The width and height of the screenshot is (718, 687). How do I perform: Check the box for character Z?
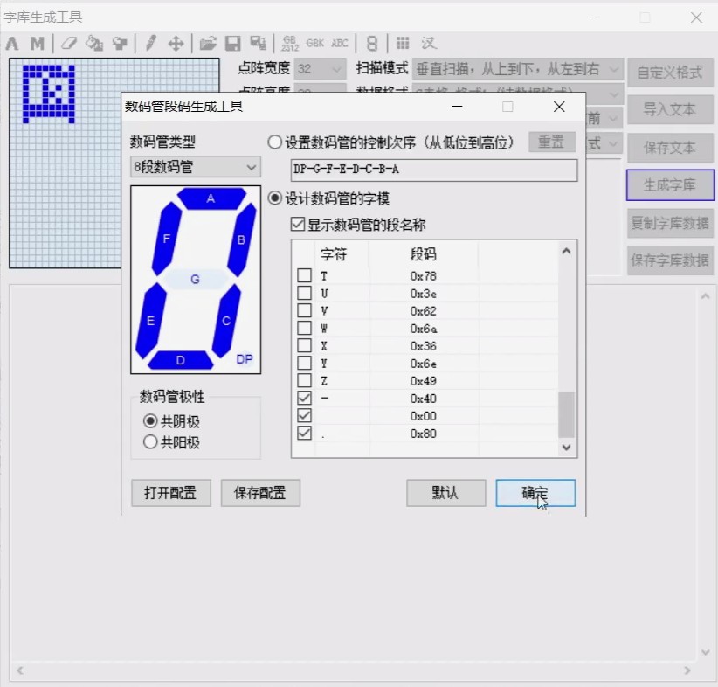pos(305,380)
